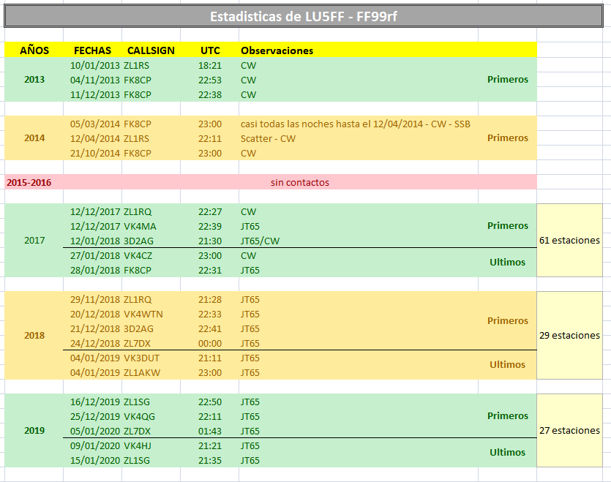
Task: Select the cell with callsign ZL1AKW
Action: point(142,372)
